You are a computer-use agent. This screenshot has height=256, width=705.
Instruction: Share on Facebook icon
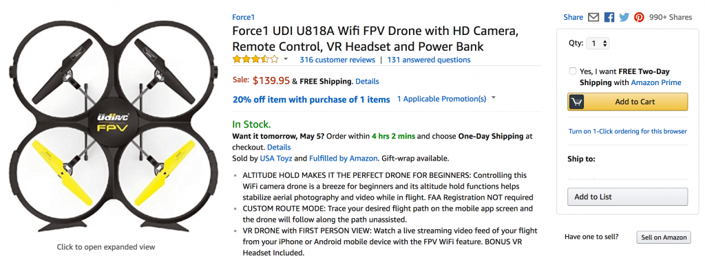(609, 17)
